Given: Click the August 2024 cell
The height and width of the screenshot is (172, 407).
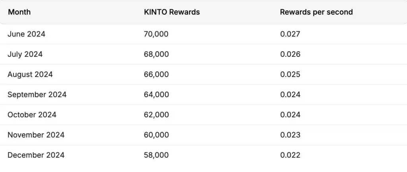Looking at the screenshot, I should pos(30,75).
